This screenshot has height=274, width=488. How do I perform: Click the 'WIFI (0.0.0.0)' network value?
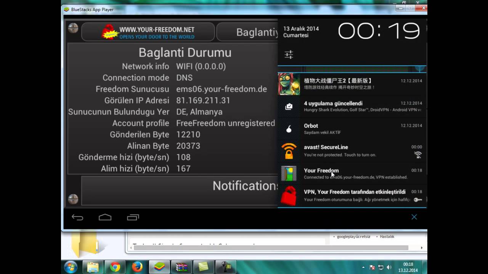[201, 66]
